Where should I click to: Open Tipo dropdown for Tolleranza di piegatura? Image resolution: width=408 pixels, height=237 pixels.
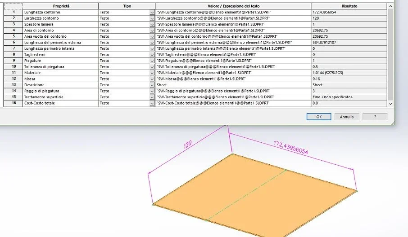pos(152,66)
